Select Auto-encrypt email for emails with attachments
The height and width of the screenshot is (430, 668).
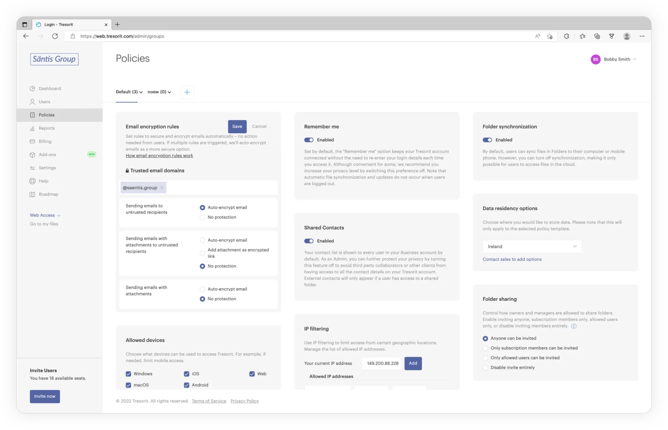(202, 289)
